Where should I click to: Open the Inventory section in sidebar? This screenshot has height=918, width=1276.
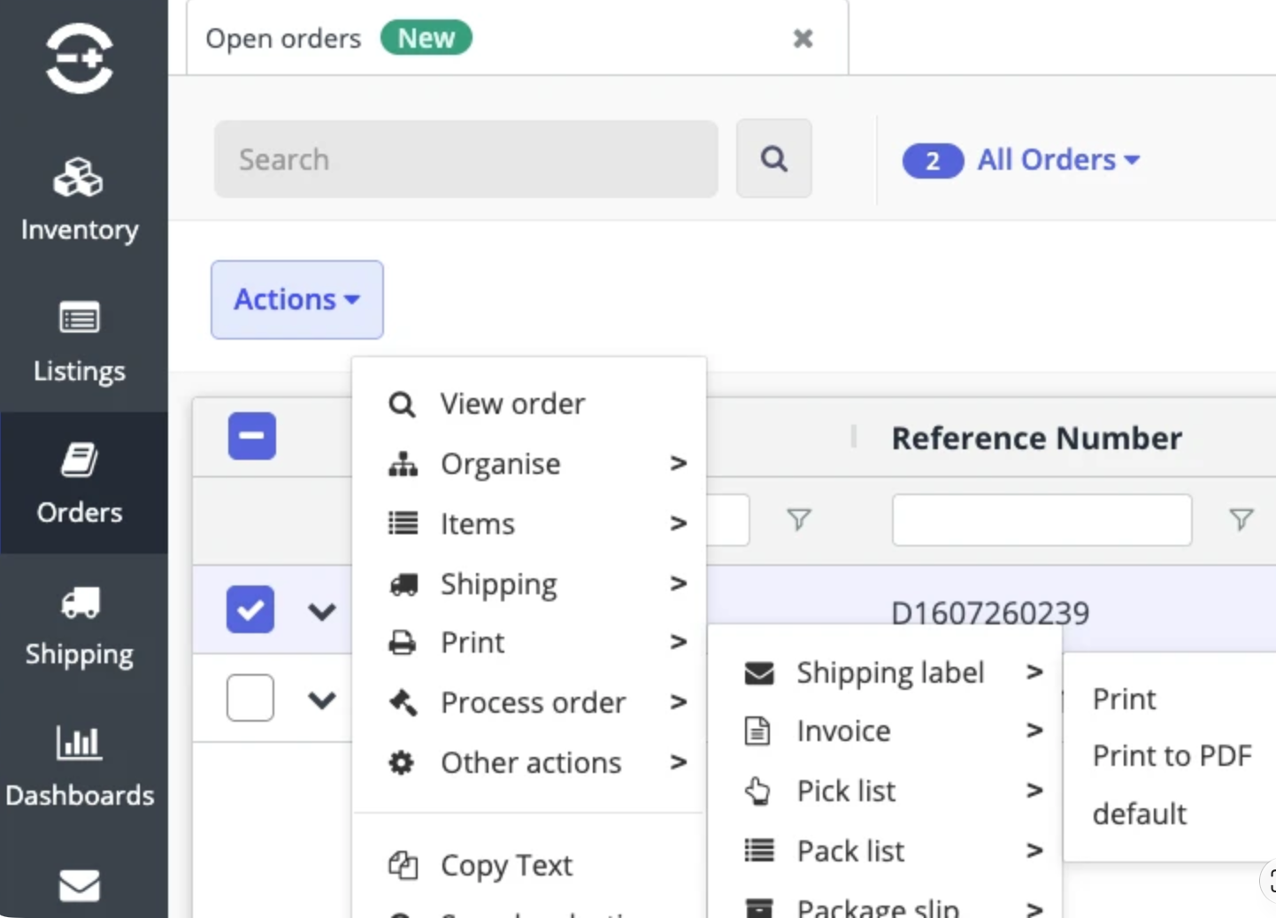tap(80, 200)
